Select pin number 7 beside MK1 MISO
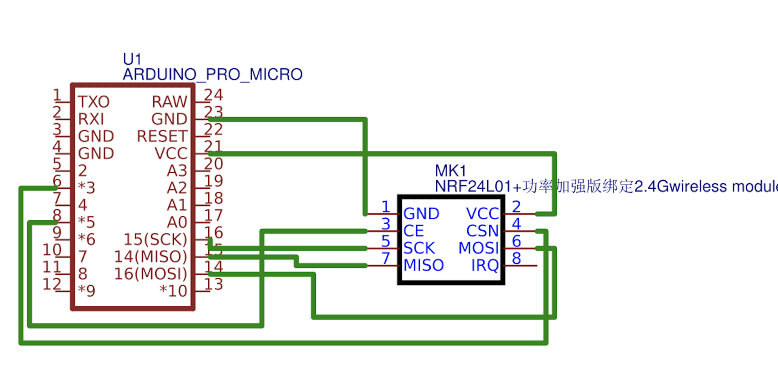 coord(386,259)
